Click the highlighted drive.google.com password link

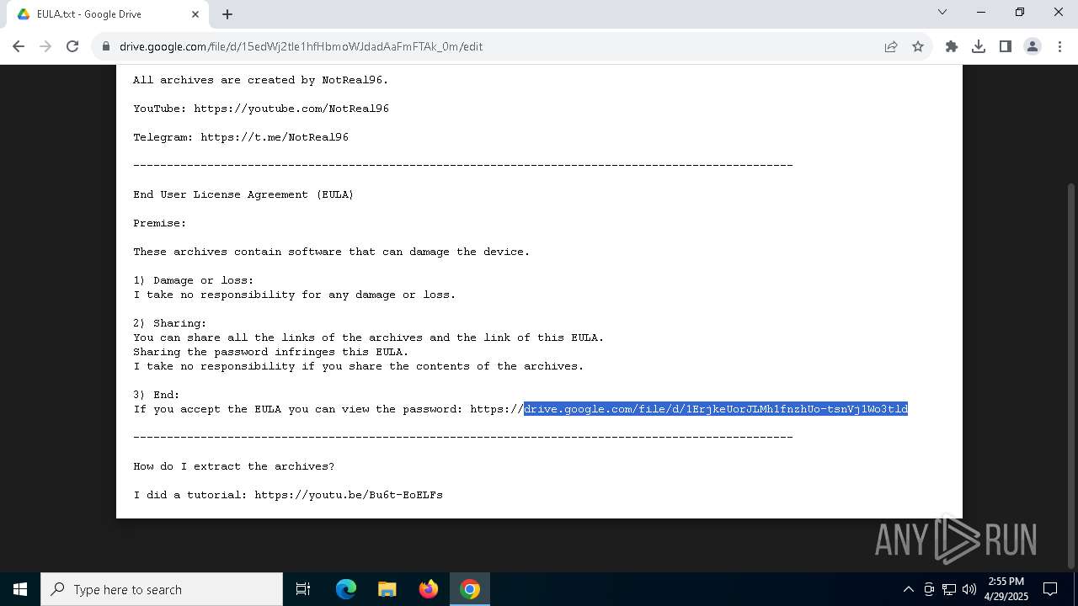(716, 409)
